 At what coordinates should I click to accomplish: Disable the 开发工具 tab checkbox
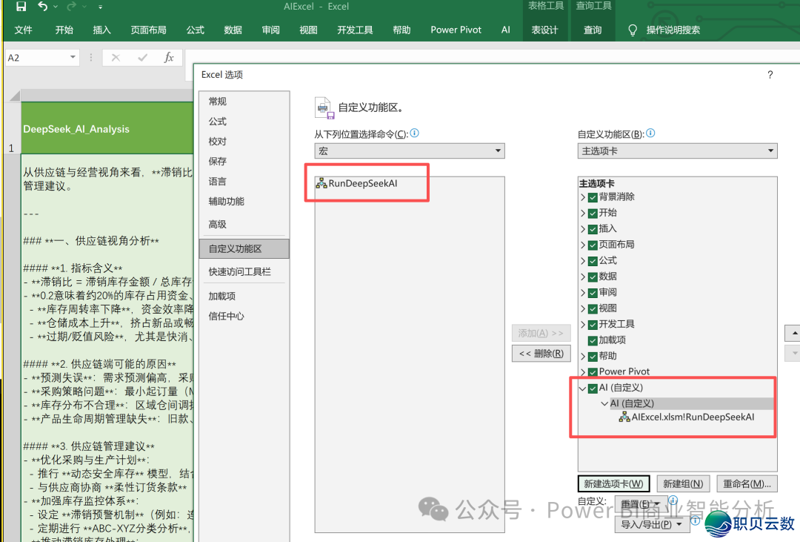(593, 323)
